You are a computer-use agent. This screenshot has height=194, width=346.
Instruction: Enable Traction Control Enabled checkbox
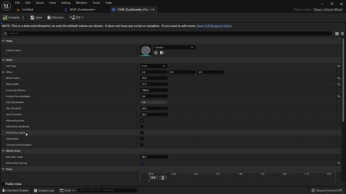142,145
